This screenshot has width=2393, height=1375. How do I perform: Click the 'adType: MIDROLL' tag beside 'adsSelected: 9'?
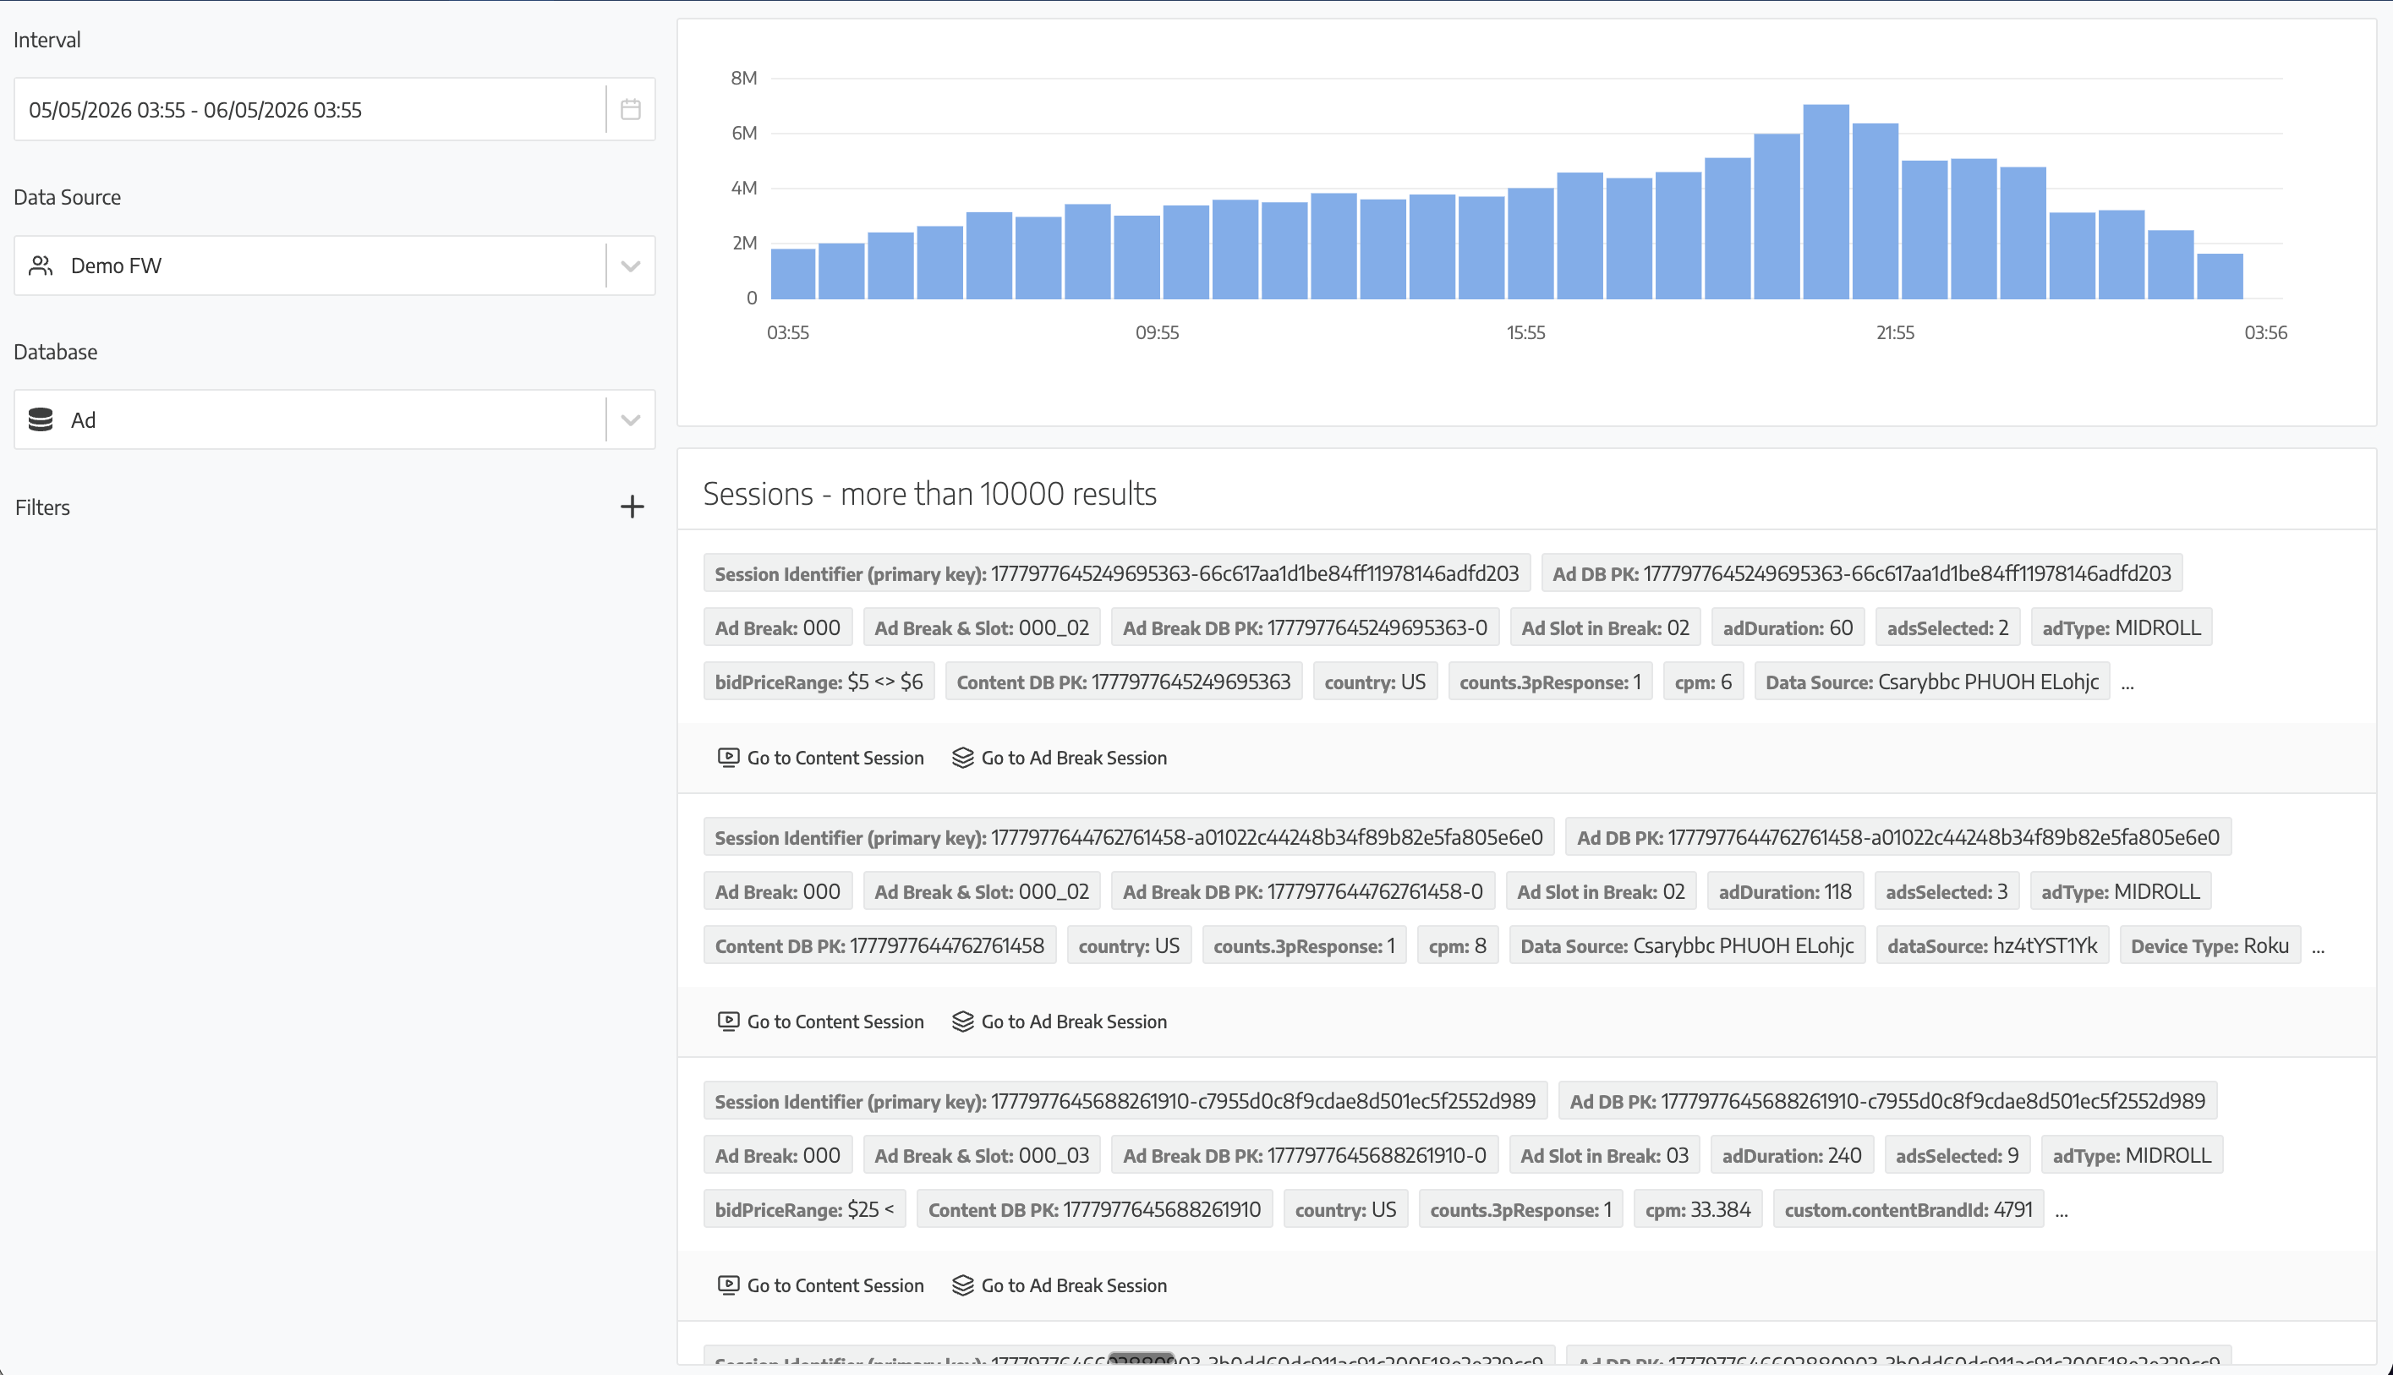click(2133, 1155)
